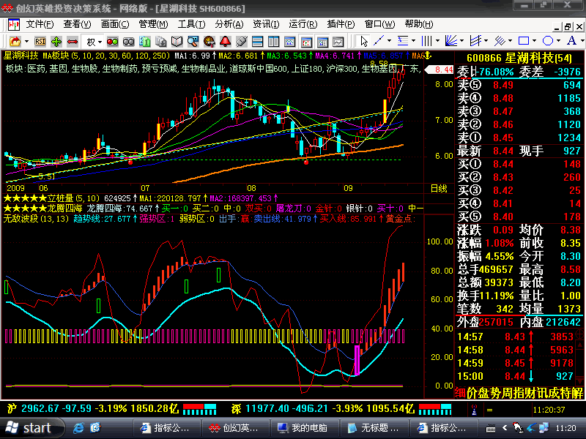Click the blue chart window toolbar icon
Viewport: 586px width, 439px height.
pos(289,42)
